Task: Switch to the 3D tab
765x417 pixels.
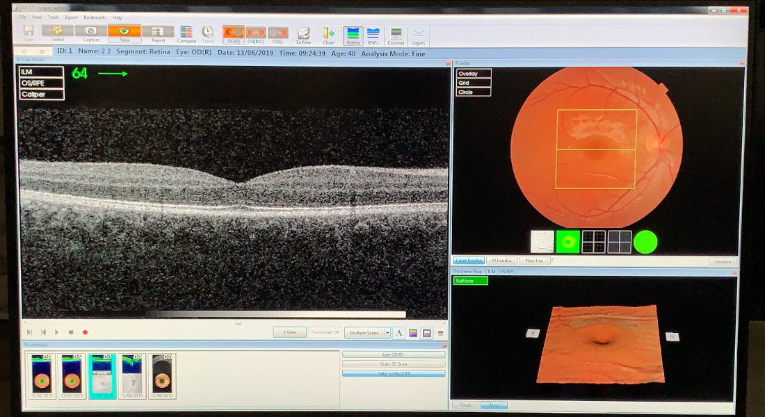Action: coord(24,51)
